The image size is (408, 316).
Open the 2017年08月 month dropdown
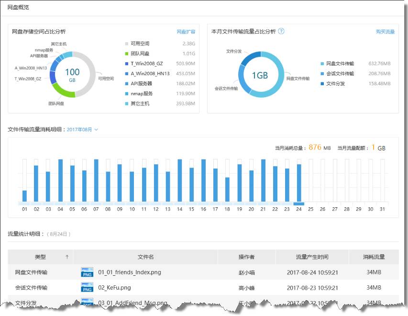(82, 129)
